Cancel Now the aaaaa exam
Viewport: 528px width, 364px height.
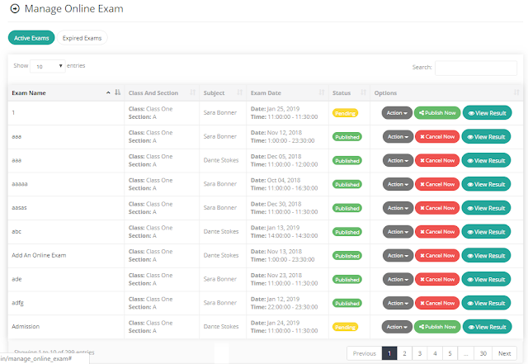pyautogui.click(x=437, y=184)
